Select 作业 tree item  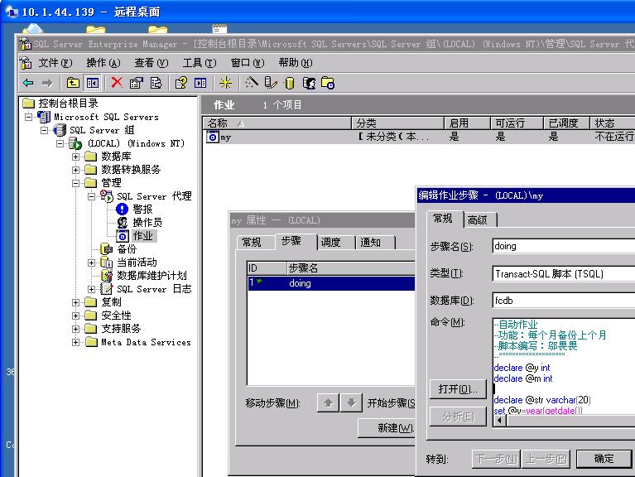pyautogui.click(x=142, y=236)
